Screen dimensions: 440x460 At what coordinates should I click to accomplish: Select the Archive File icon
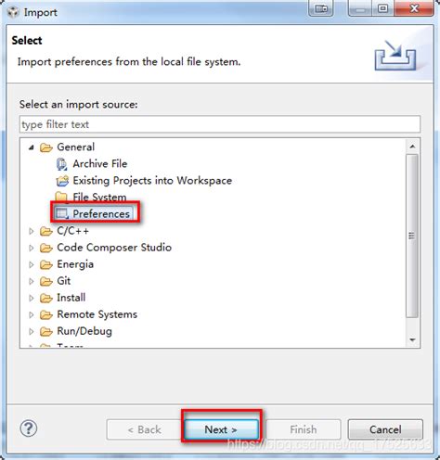click(x=61, y=164)
